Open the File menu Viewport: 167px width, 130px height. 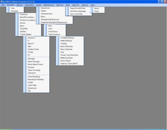coord(3,5)
